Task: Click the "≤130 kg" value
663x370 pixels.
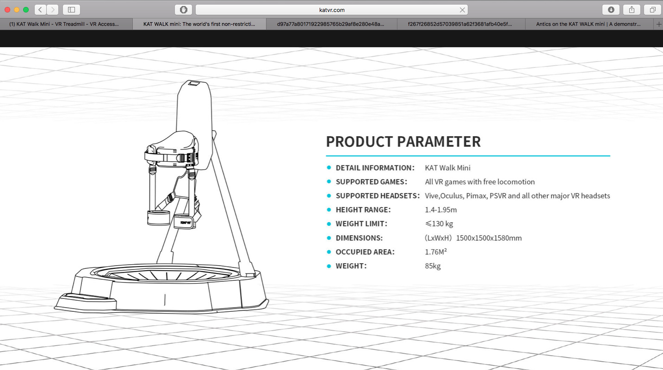Action: (439, 224)
